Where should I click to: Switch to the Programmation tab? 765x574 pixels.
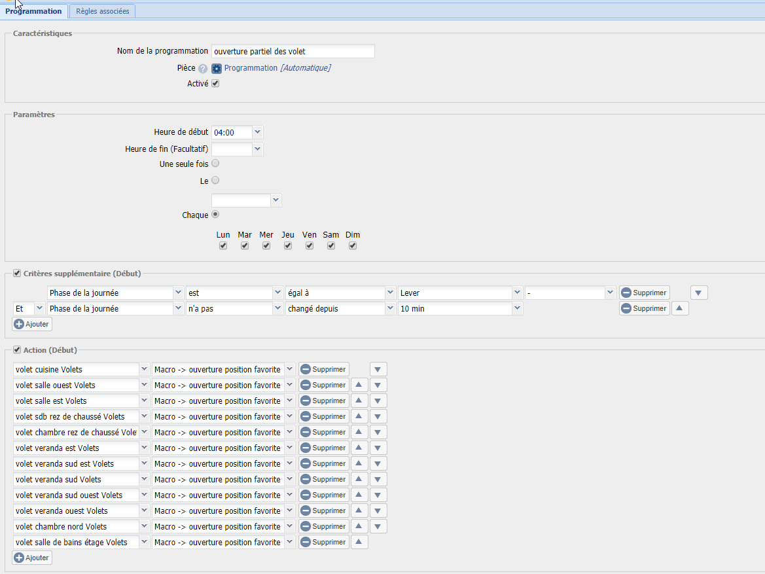[33, 11]
